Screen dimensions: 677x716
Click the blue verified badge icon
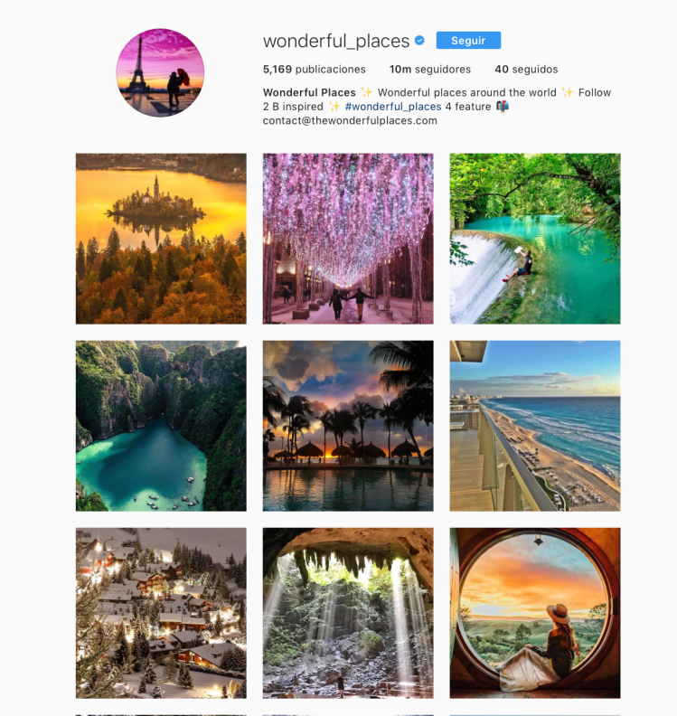[x=419, y=40]
